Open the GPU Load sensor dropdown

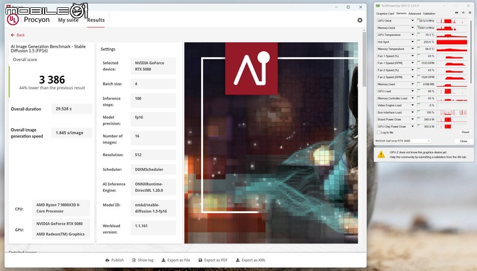(x=413, y=91)
